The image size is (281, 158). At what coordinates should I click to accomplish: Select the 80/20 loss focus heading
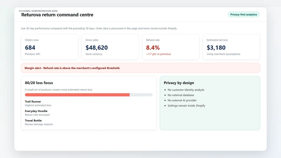(x=39, y=83)
